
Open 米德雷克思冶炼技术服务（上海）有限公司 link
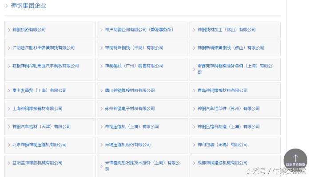[143, 166]
